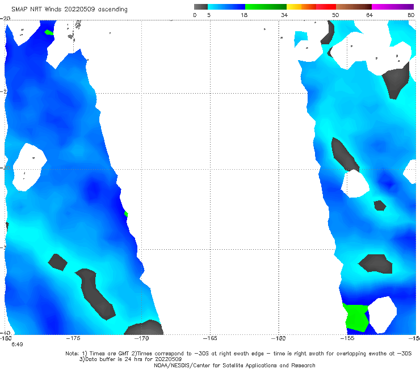
Task: Click the '-160' longitude axis label
Action: pos(279,338)
